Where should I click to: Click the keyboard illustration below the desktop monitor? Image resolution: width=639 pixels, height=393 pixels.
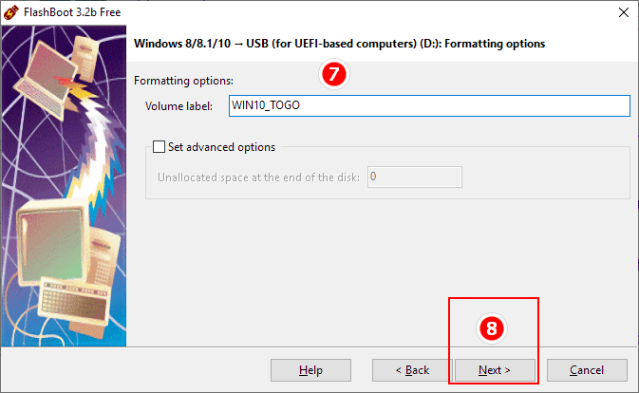tap(73, 301)
